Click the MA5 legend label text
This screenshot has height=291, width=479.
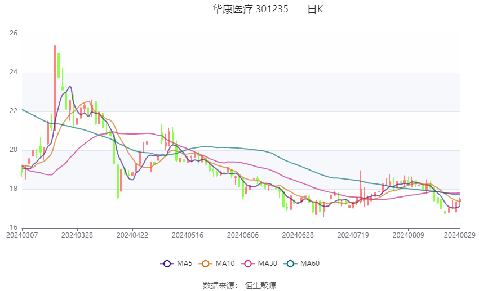tap(184, 263)
